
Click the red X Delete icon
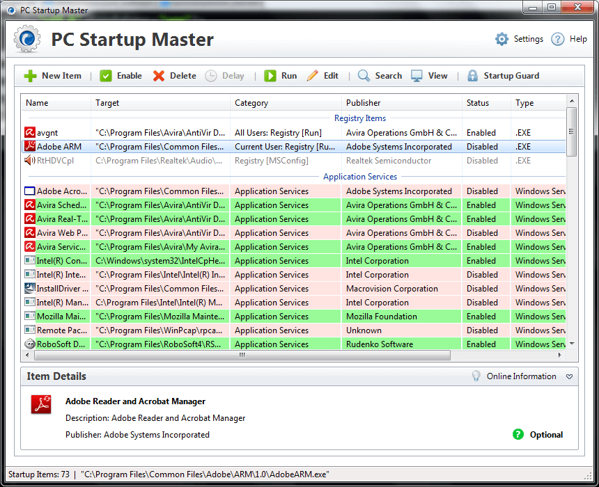click(x=159, y=76)
